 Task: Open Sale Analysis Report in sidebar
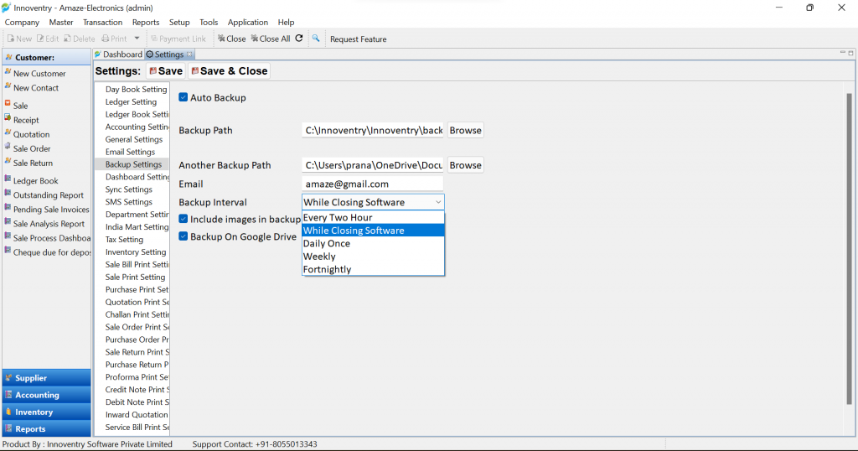pos(49,223)
